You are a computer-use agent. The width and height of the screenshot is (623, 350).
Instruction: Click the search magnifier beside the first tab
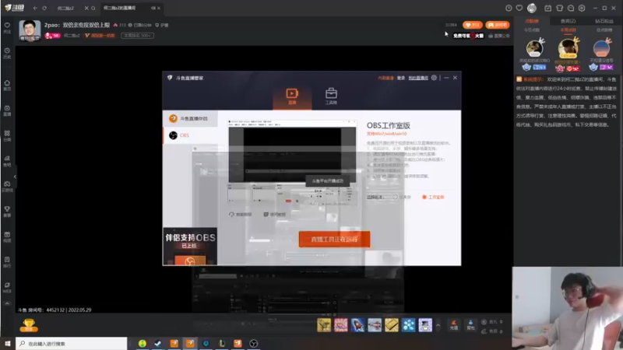point(93,8)
